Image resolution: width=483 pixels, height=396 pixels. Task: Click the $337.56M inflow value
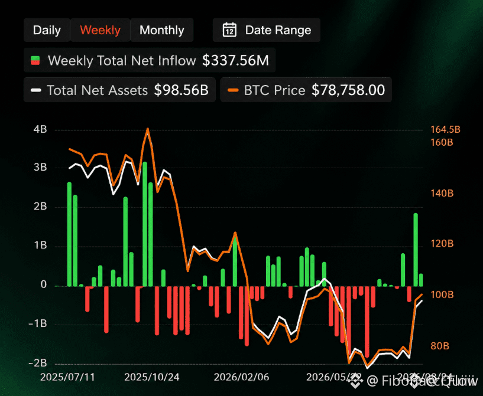tap(235, 60)
